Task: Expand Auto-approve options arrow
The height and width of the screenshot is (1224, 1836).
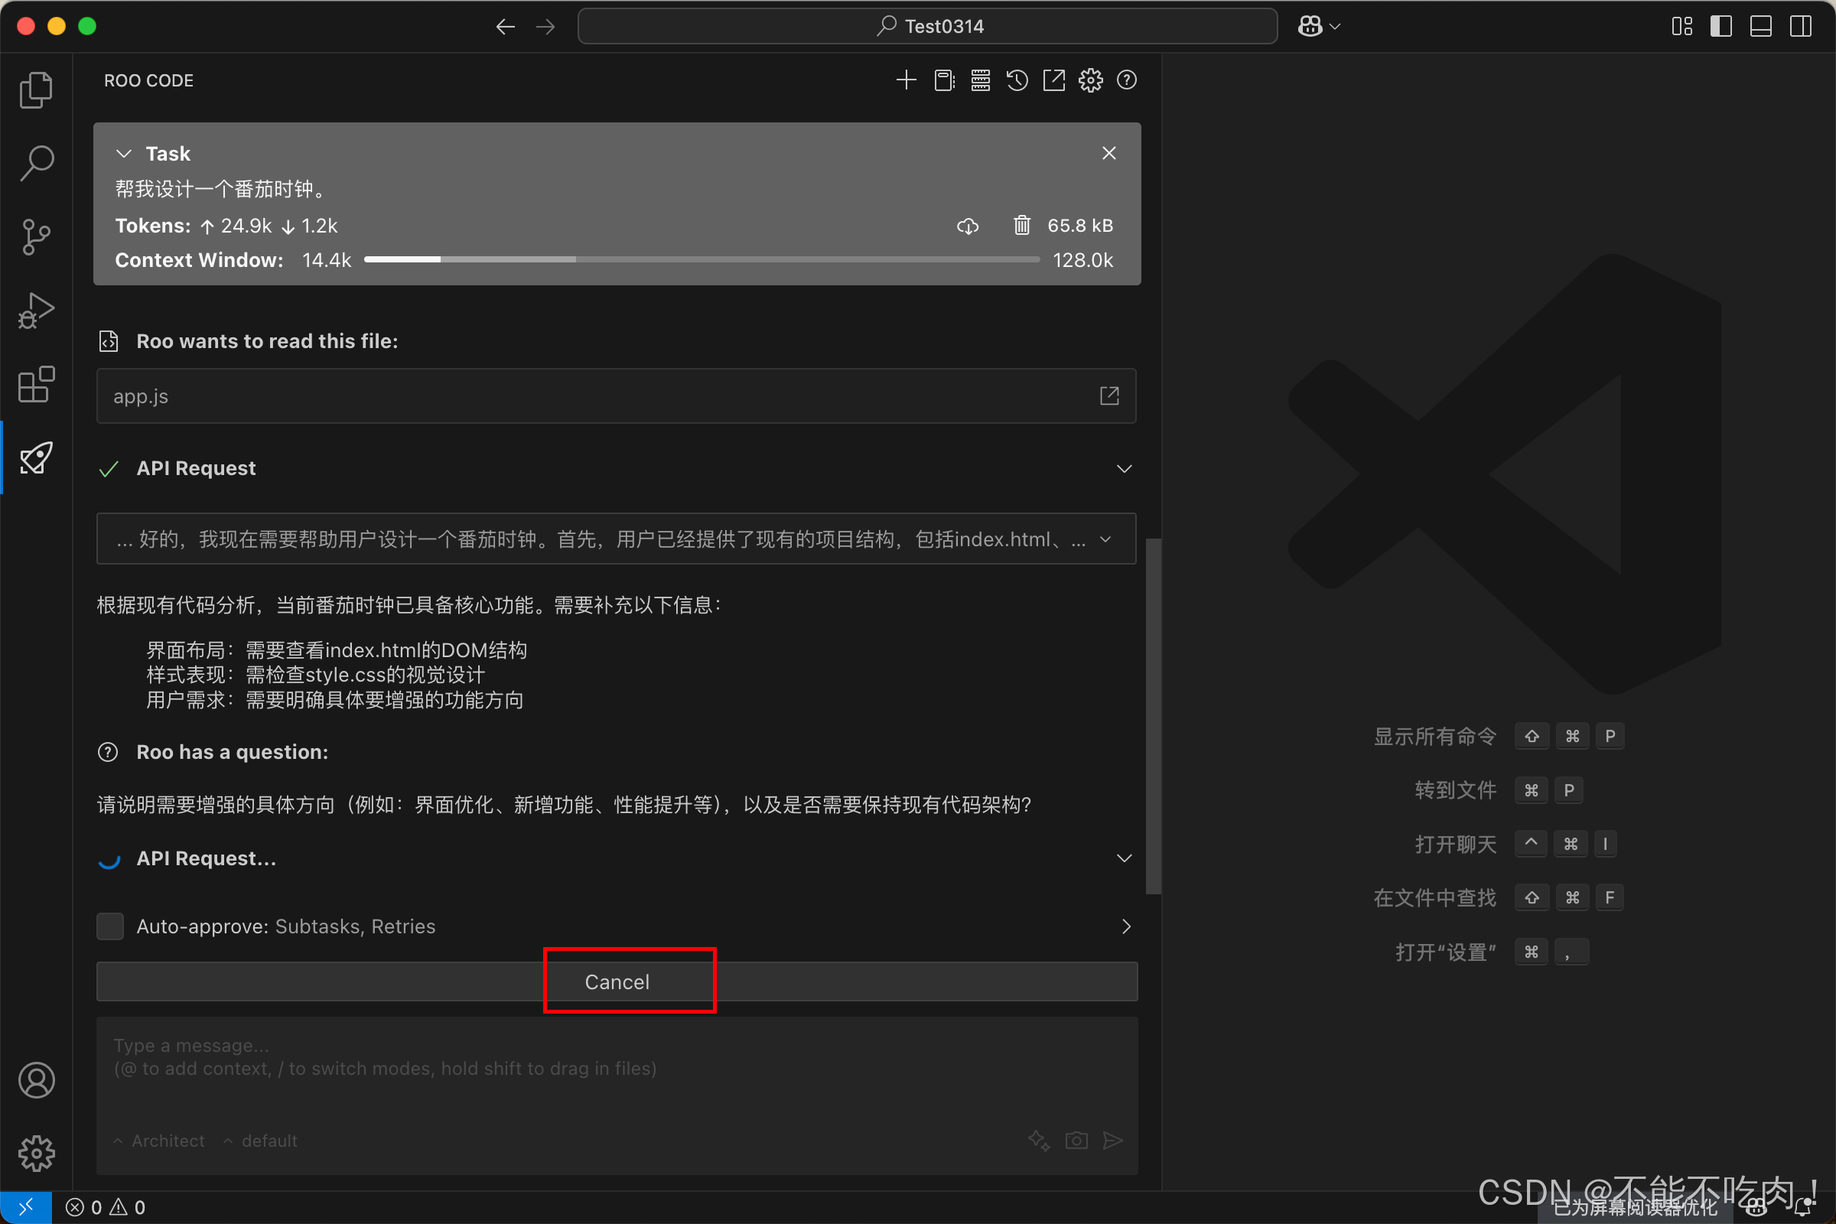Action: click(1125, 926)
